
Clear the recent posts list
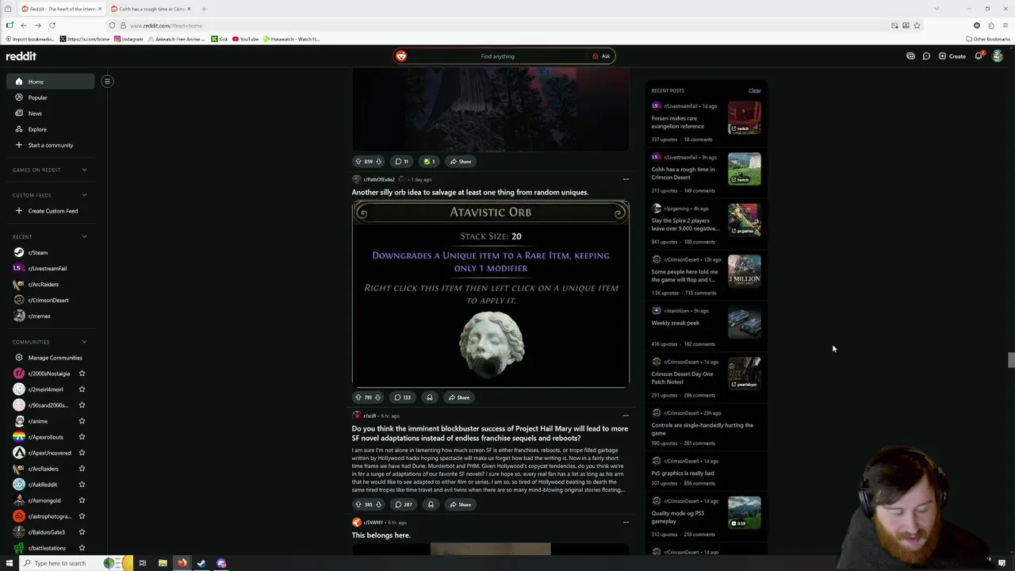pos(754,90)
